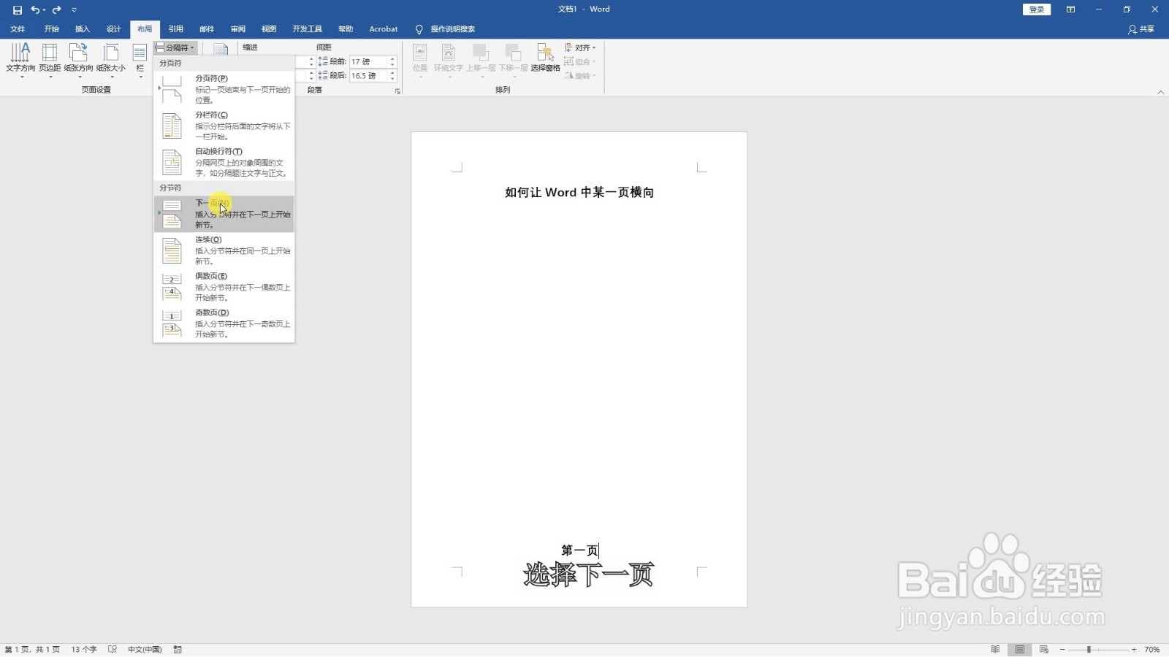Open the 旋转 rotate dropdown

tap(581, 75)
